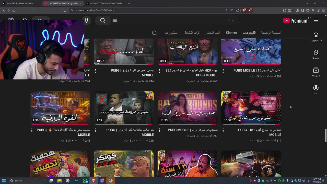Open options menu for القوة الرونية video

(32, 130)
